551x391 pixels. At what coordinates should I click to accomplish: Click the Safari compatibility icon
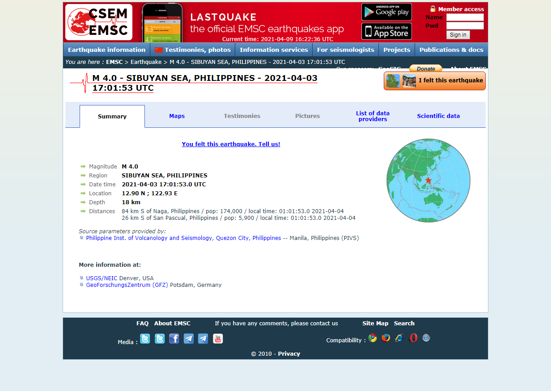click(426, 338)
